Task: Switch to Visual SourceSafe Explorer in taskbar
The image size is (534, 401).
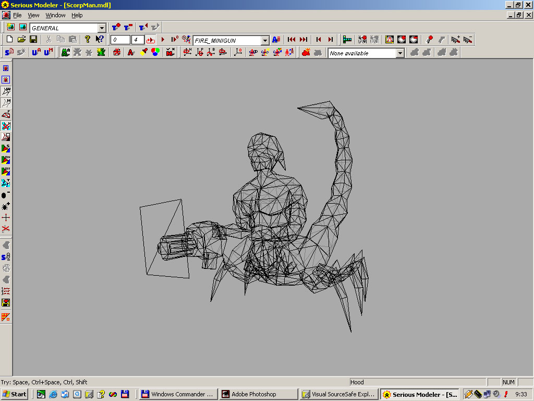Action: (339, 394)
